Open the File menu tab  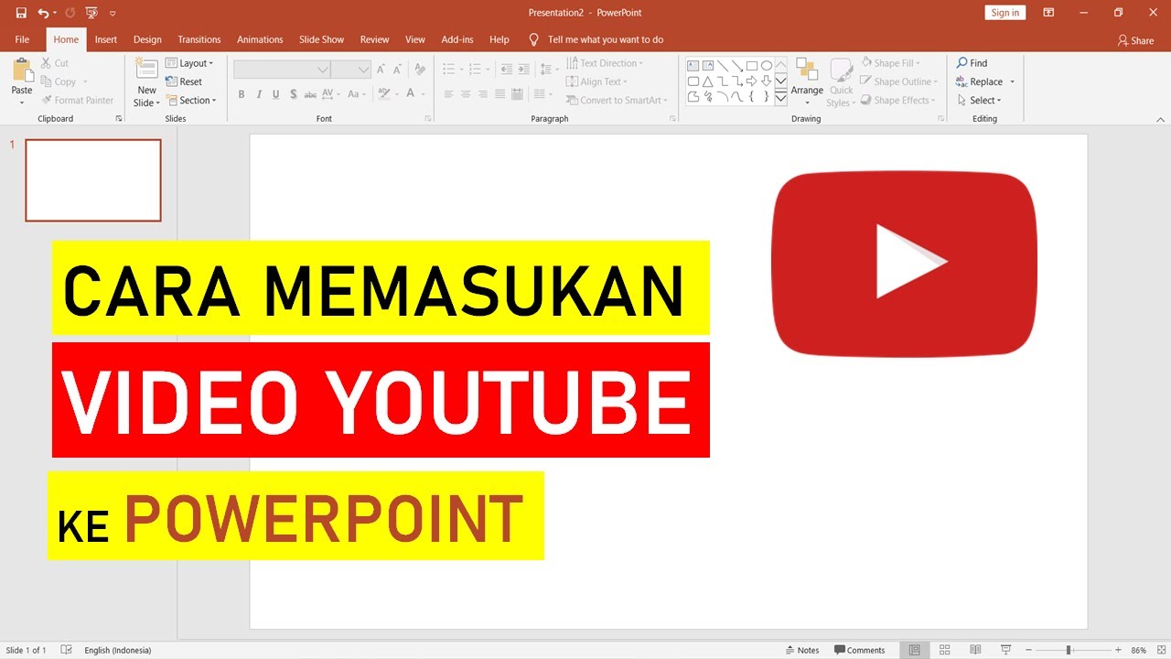22,39
